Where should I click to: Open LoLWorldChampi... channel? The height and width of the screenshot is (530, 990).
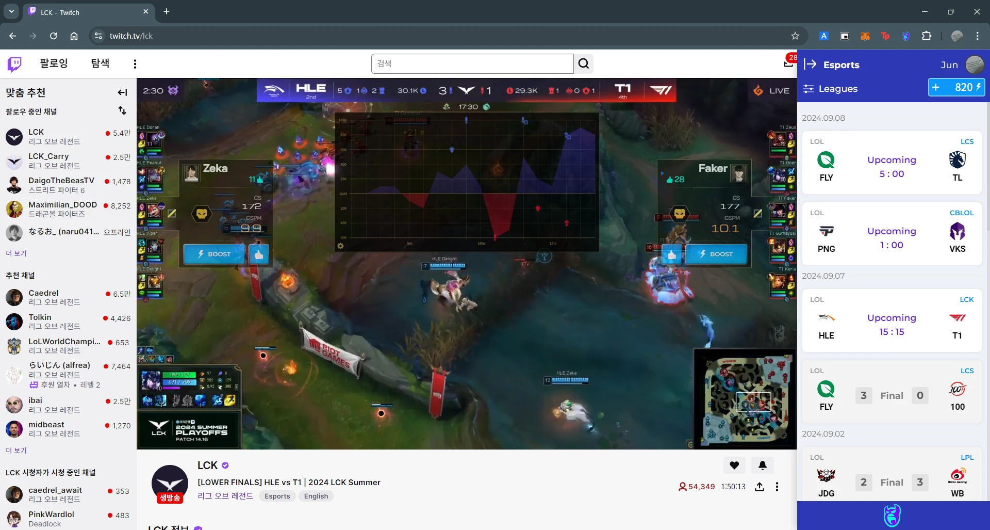coord(68,346)
